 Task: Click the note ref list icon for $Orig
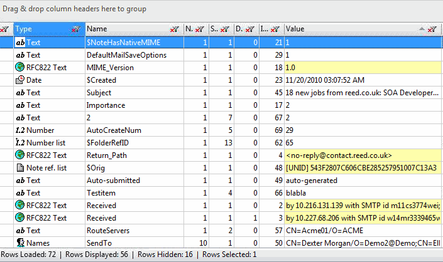click(20, 168)
